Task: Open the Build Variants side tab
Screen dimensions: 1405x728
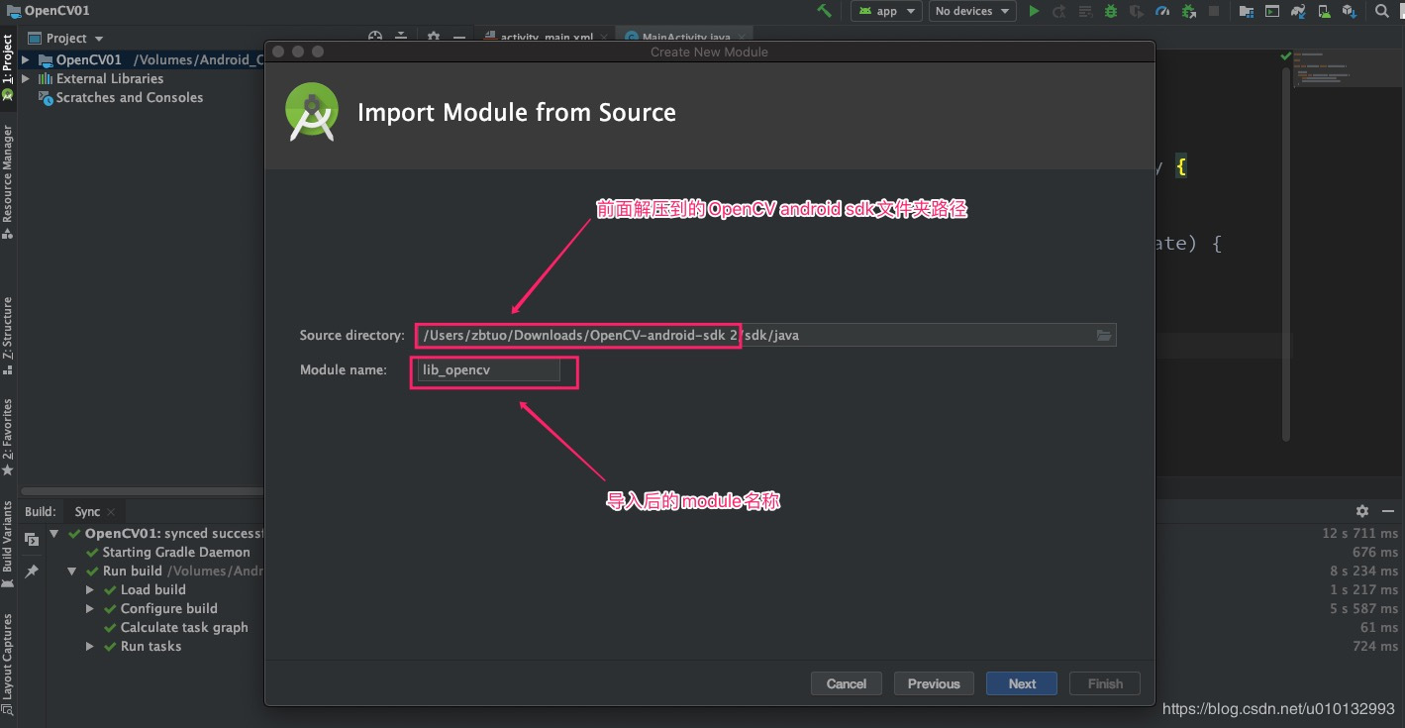Action: (x=8, y=546)
